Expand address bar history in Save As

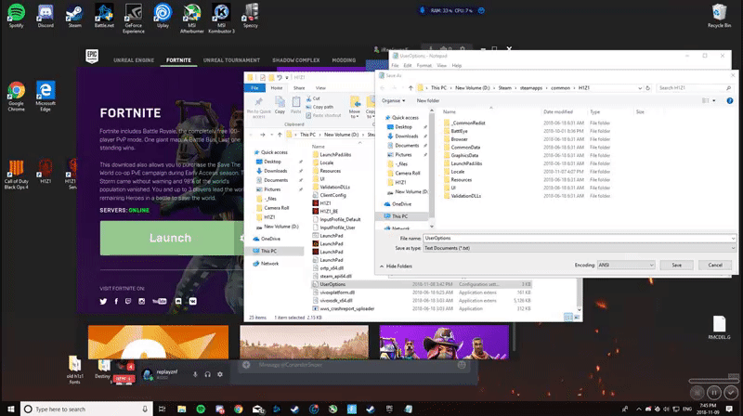(640, 87)
